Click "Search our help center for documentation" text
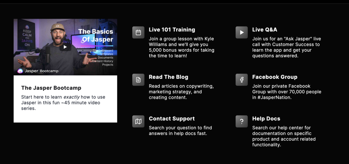This screenshot has width=349, height=164. 284,136
